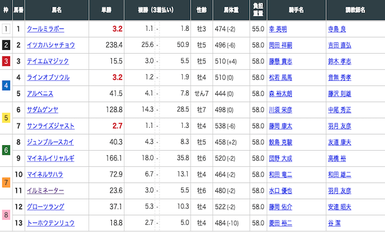Viewport: 385px width, 232px height.
Task: Open jockey link 藤岡 佑介
Action: coord(280,207)
